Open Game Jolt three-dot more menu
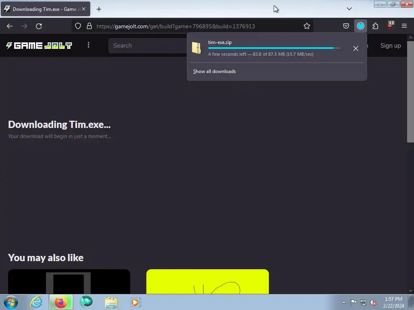414x310 pixels. (x=89, y=45)
